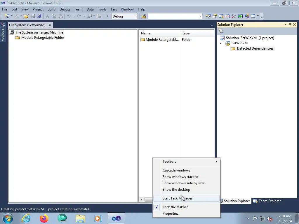
Task: Select Module Retargetable Folder in left tree
Action: pyautogui.click(x=43, y=38)
